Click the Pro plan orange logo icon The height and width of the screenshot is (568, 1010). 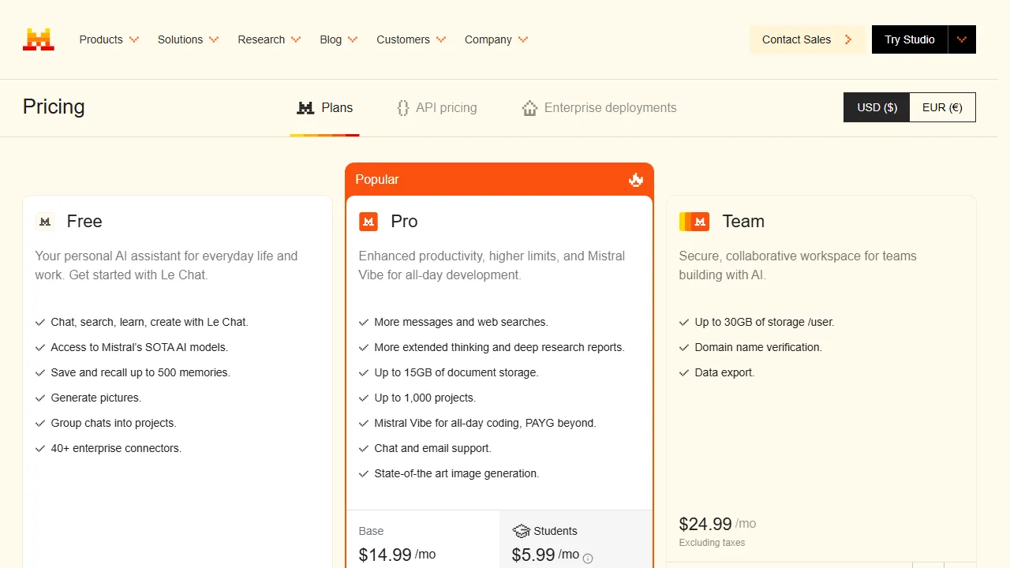pos(368,222)
